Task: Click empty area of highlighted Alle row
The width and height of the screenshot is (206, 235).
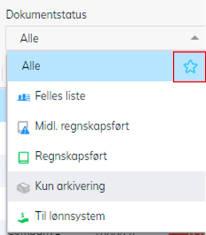Action: pos(106,66)
